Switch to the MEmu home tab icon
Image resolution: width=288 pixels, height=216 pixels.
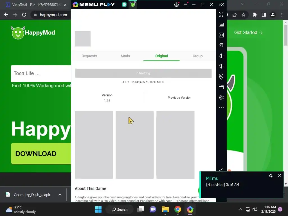point(124,4)
